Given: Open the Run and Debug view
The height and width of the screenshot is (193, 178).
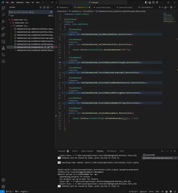Looking at the screenshot, I should pos(3,28).
